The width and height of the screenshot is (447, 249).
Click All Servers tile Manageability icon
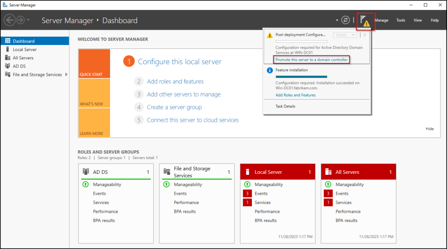click(328, 184)
